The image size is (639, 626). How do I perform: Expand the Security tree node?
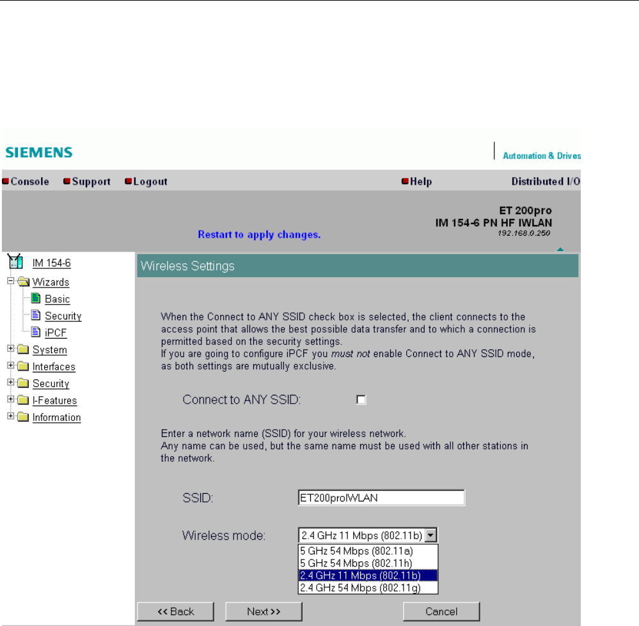click(11, 382)
